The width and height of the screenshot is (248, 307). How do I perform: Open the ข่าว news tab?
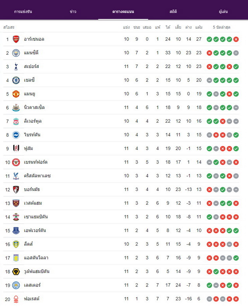click(x=73, y=12)
